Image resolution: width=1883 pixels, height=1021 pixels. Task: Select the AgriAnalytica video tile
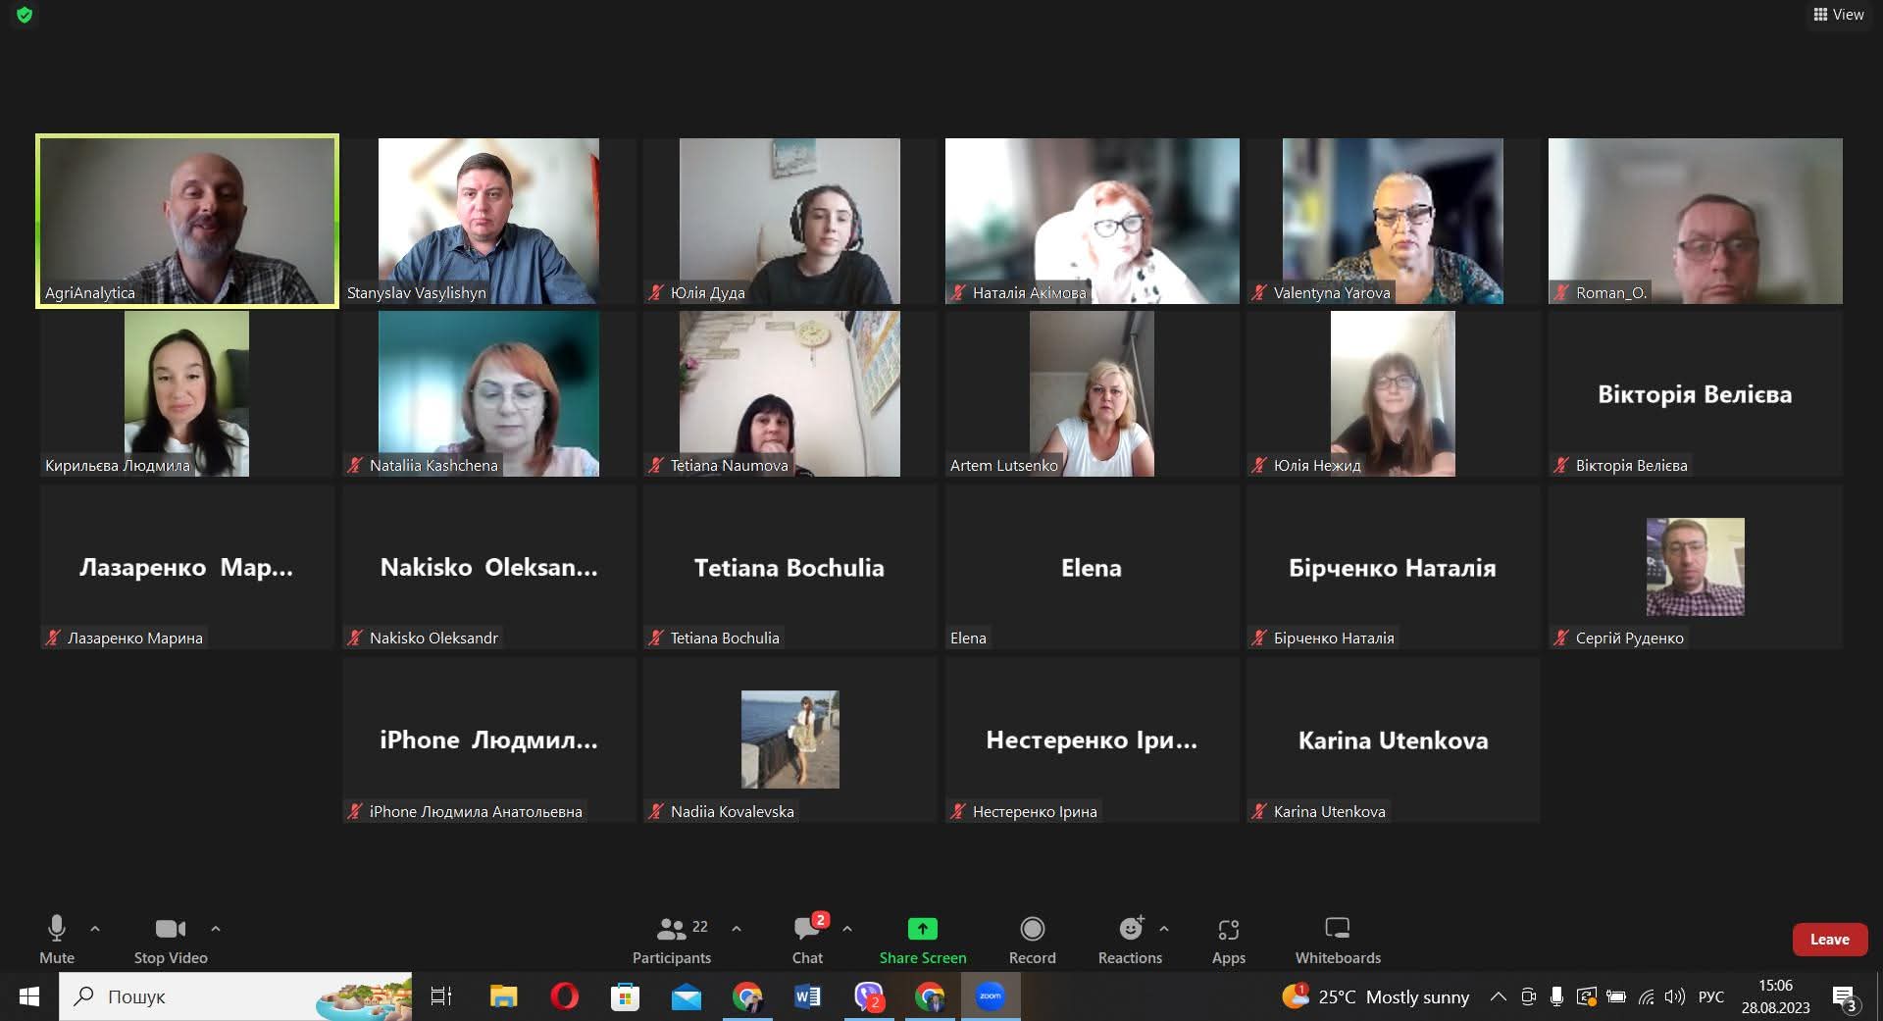(x=187, y=221)
